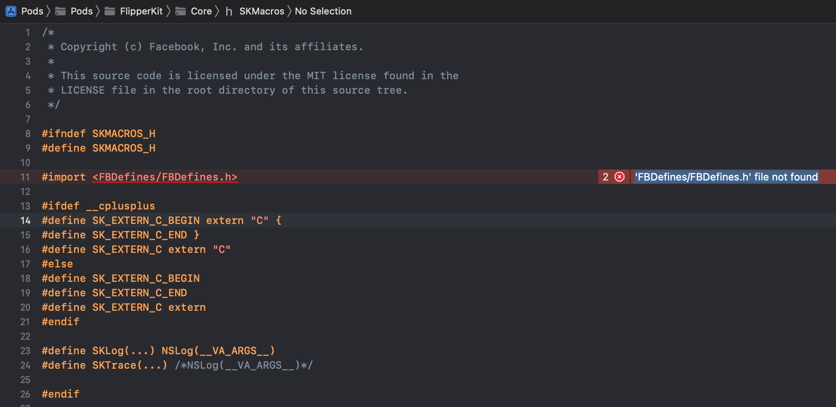Click the header file 'h' icon before SKMacros
This screenshot has width=836, height=407.
pos(229,11)
